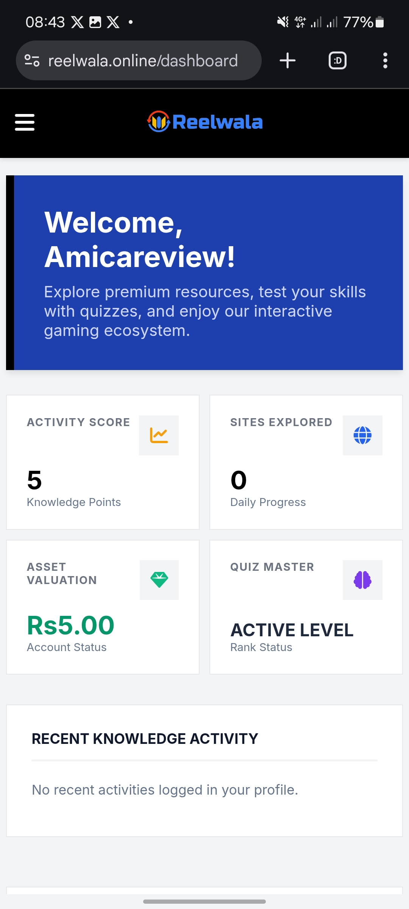Tap the Quiz Master brain icon
Image resolution: width=409 pixels, height=909 pixels.
point(362,580)
